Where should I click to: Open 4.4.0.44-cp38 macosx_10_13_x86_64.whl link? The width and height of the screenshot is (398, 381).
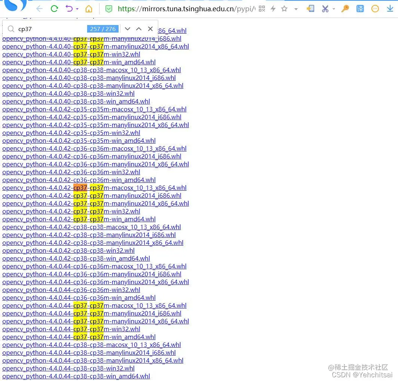[x=92, y=345]
